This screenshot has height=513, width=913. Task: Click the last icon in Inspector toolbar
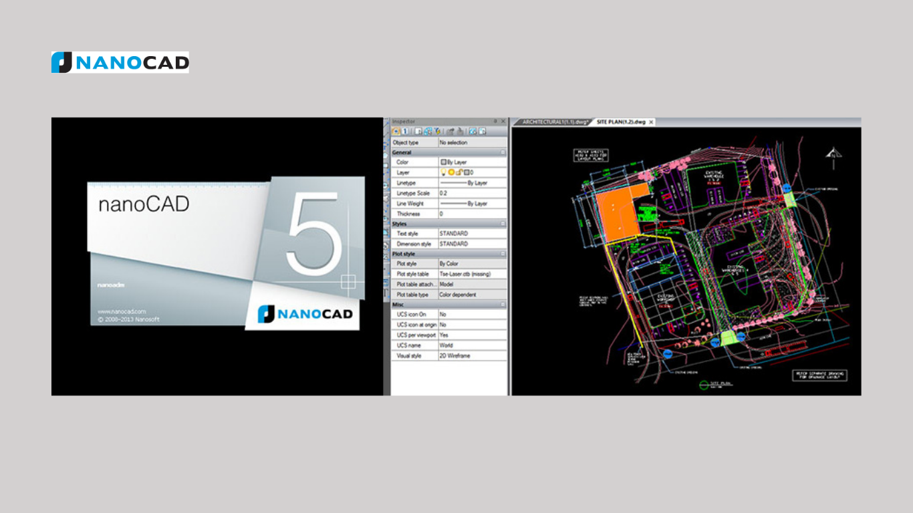pyautogui.click(x=482, y=132)
